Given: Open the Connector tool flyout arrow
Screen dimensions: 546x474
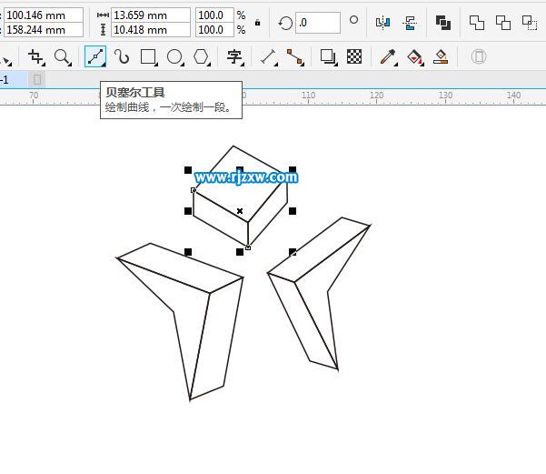Looking at the screenshot, I should 303,64.
